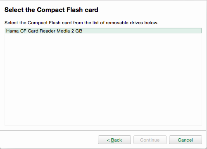Image resolution: width=207 pixels, height=149 pixels.
Task: Click the 'CF Card Reader' text
Action: click(x=38, y=31)
